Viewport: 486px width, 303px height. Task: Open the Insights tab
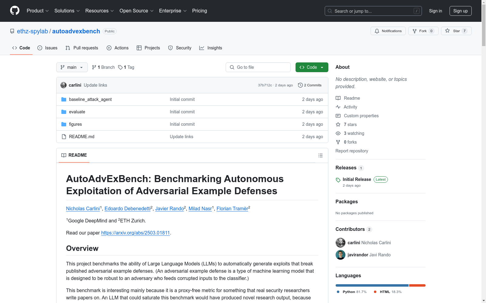211,48
